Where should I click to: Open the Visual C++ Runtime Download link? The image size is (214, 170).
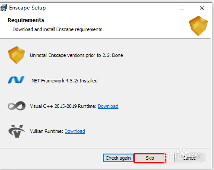108,106
